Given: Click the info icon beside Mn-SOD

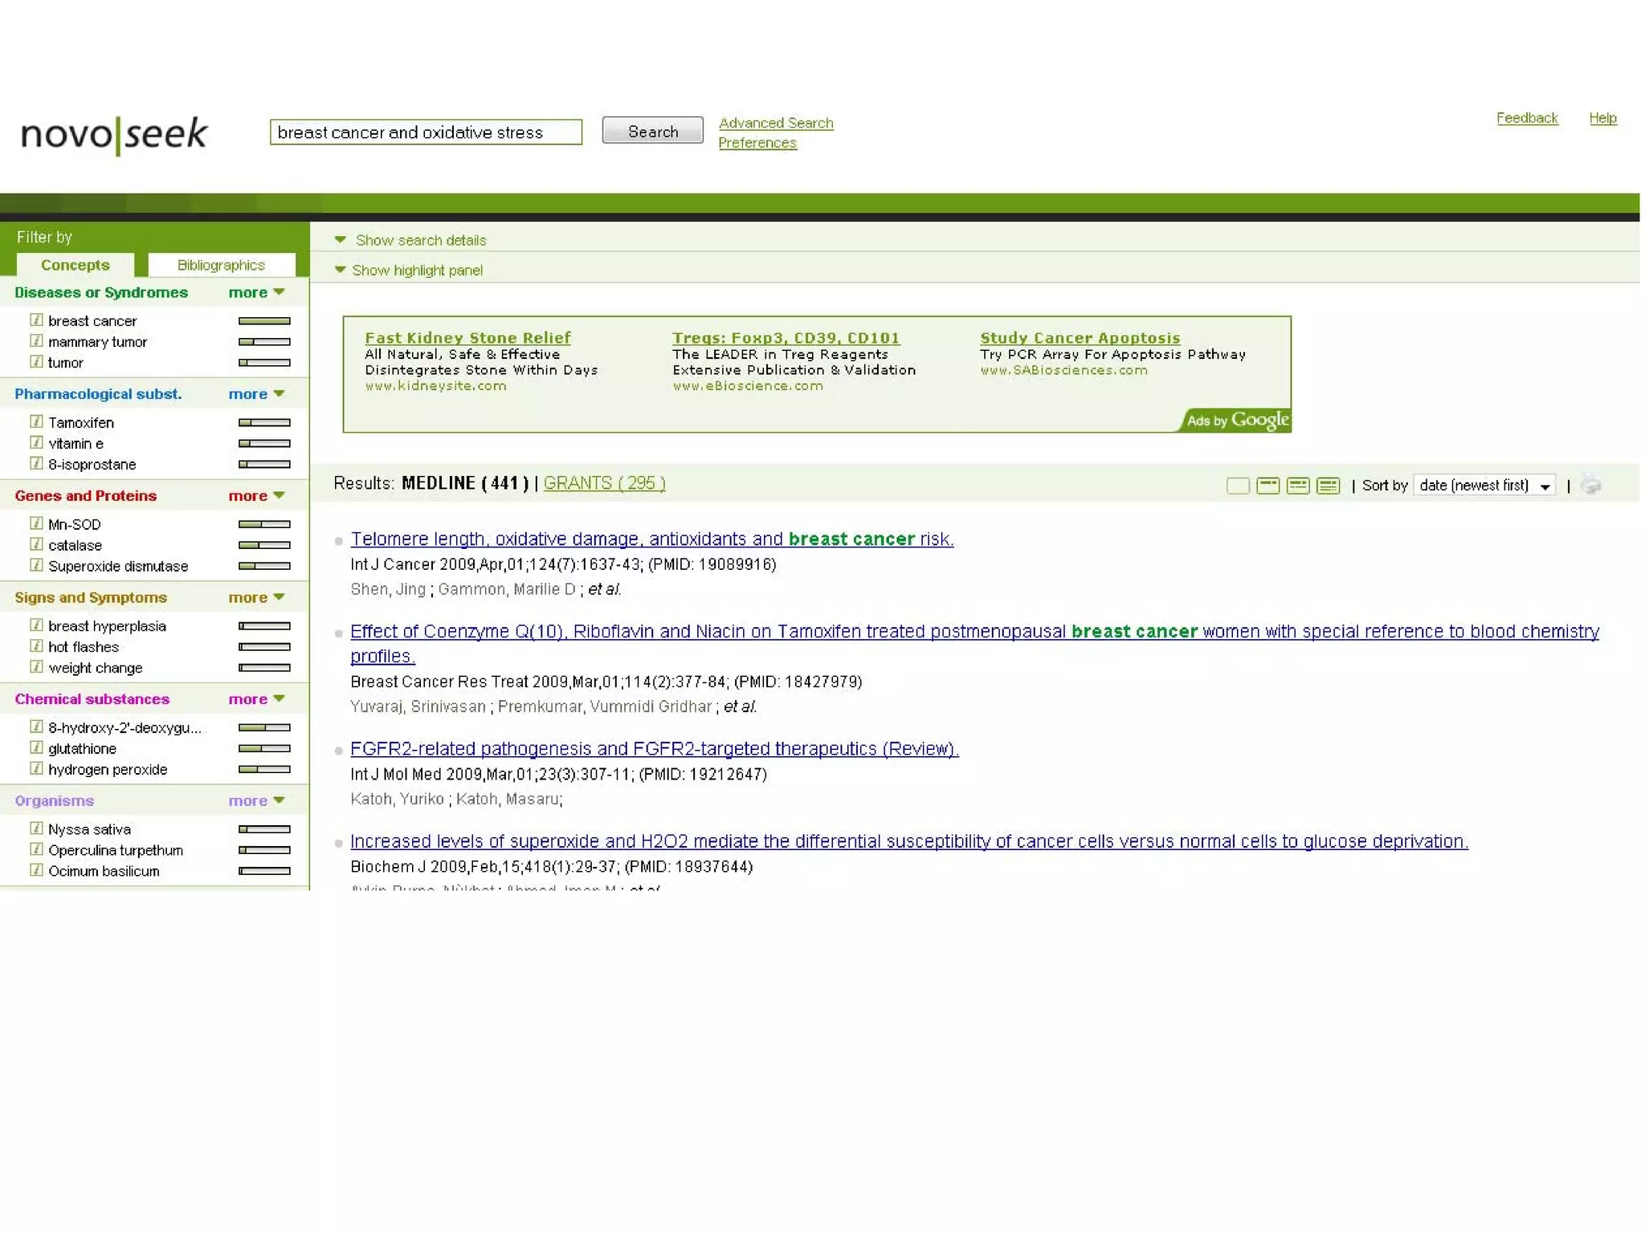Looking at the screenshot, I should pyautogui.click(x=36, y=523).
